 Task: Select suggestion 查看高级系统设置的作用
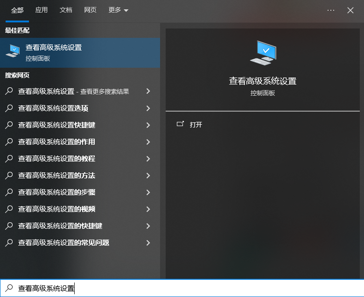(x=80, y=142)
